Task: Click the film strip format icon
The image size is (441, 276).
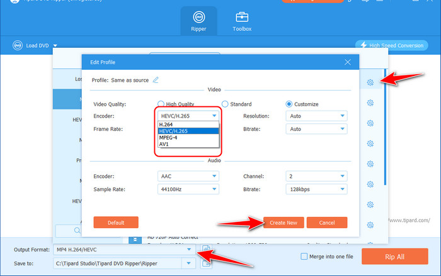Action: pyautogui.click(x=135, y=240)
